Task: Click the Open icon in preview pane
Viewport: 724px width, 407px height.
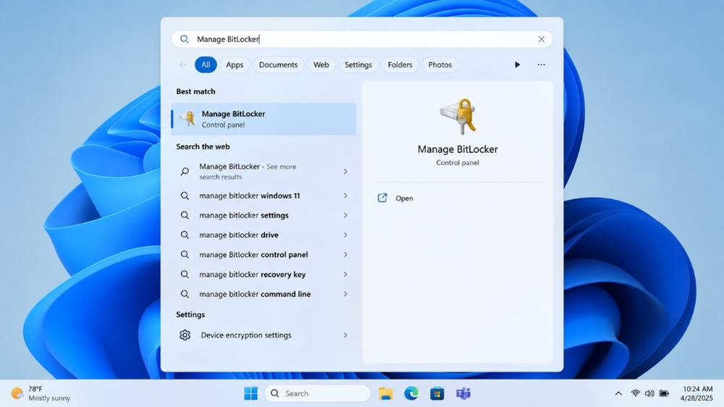Action: pos(382,198)
